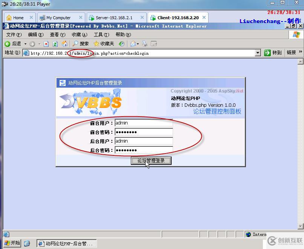
Task: Click the IE Back arrow icon
Action: (8, 44)
